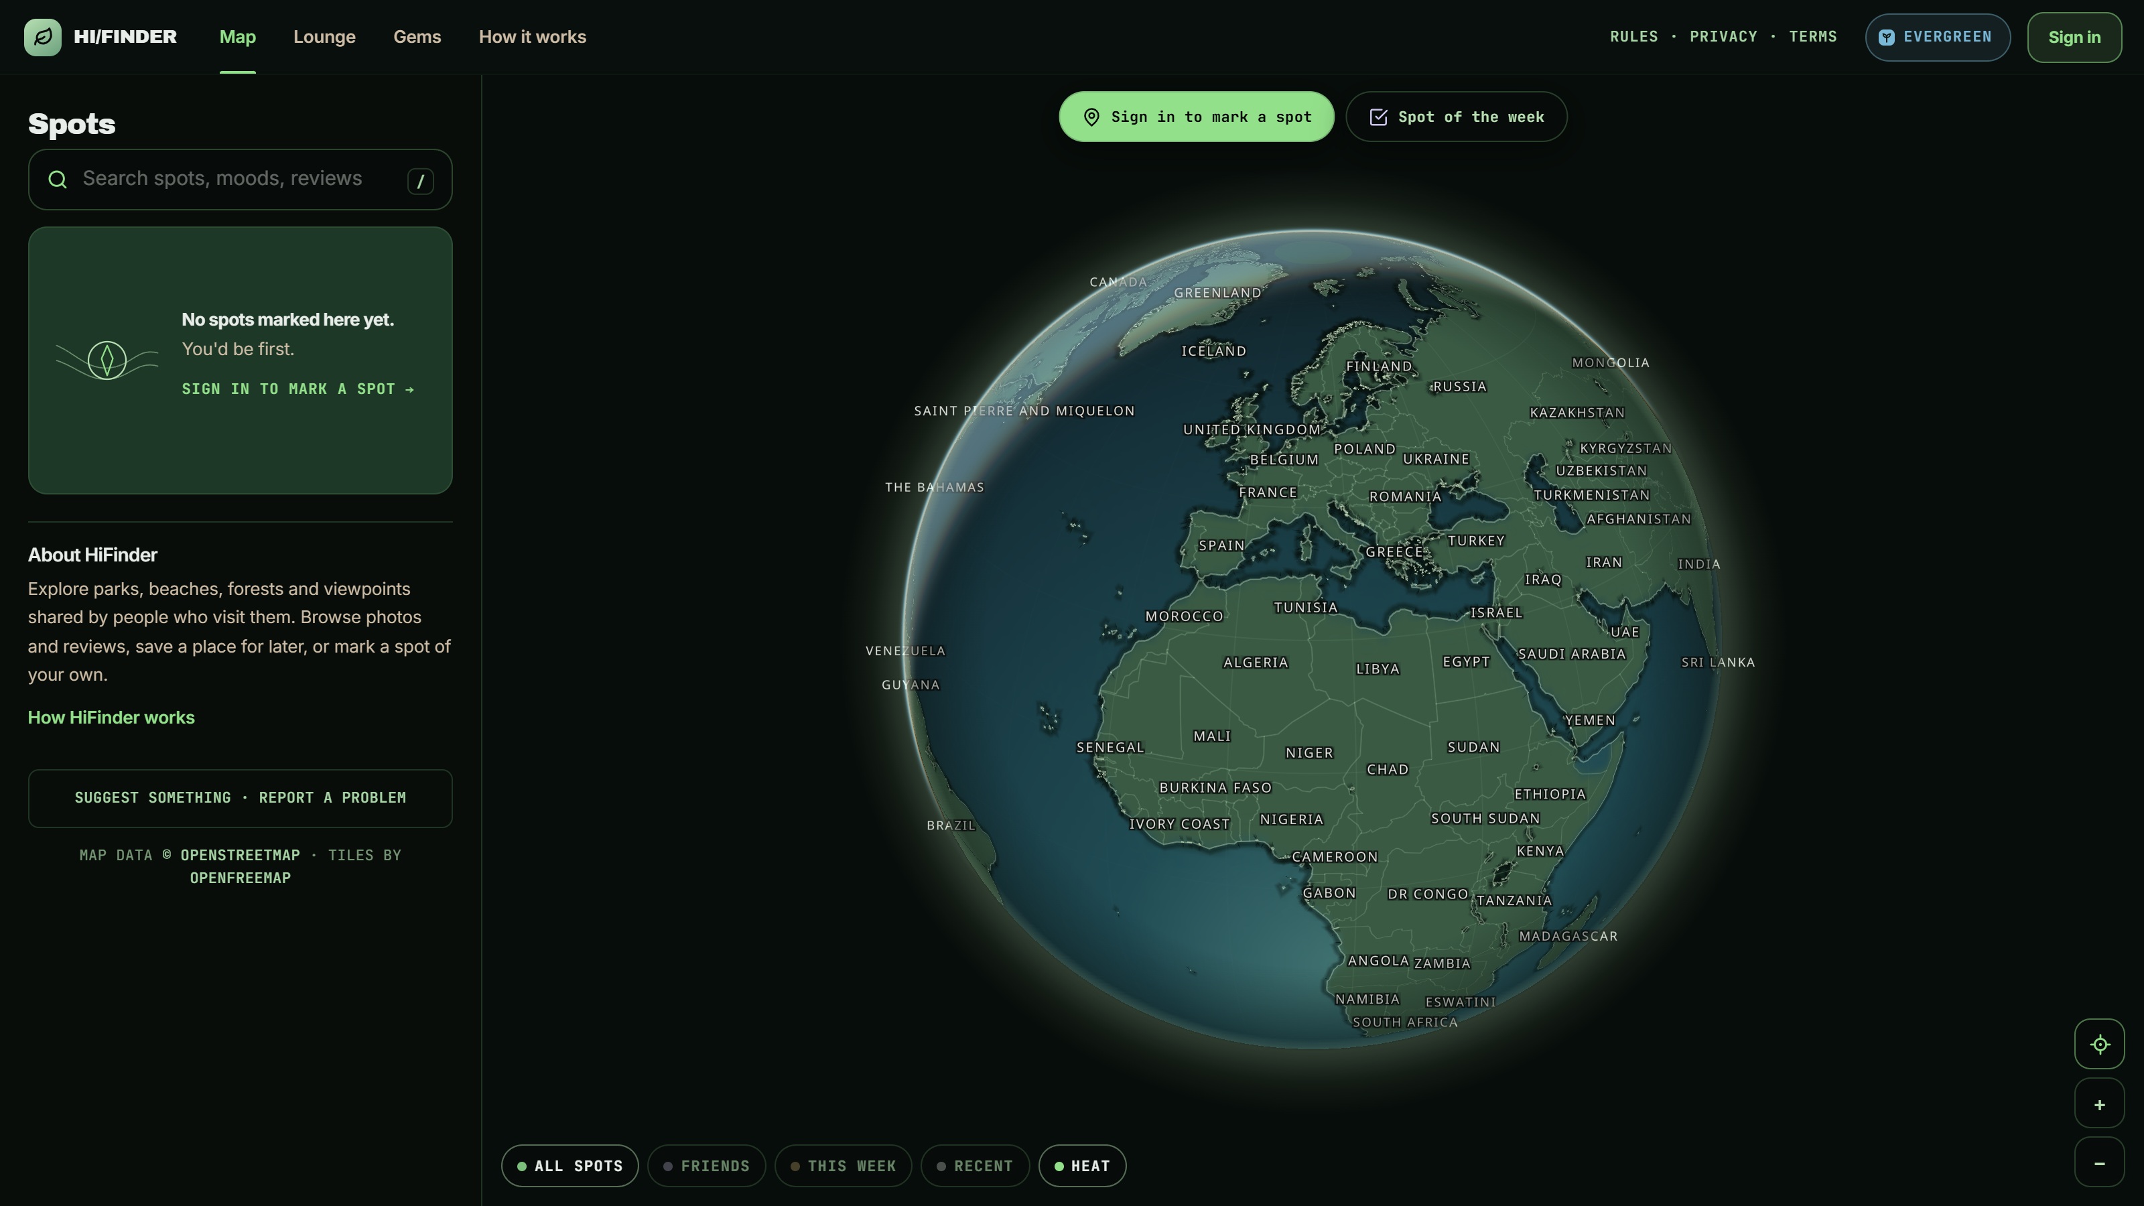
Task: Follow Sign in to mark a spot arrow link
Action: [x=298, y=389]
